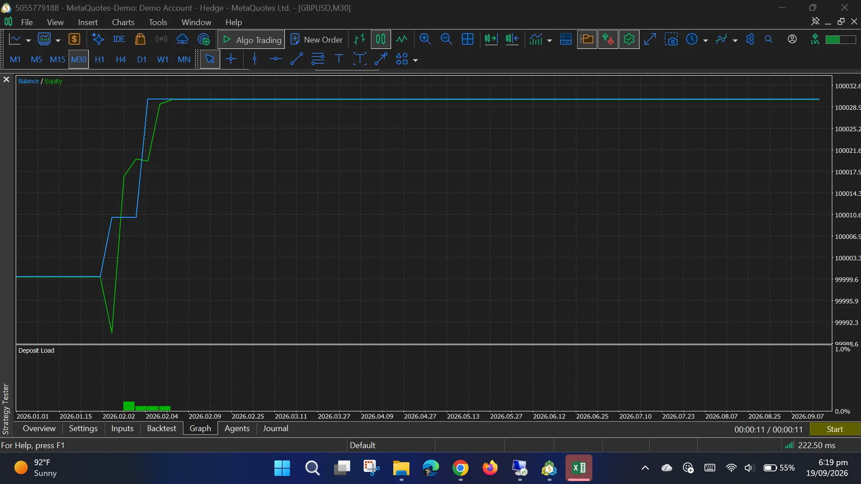Select the H1 timeframe
This screenshot has width=861, height=484.
click(x=100, y=59)
